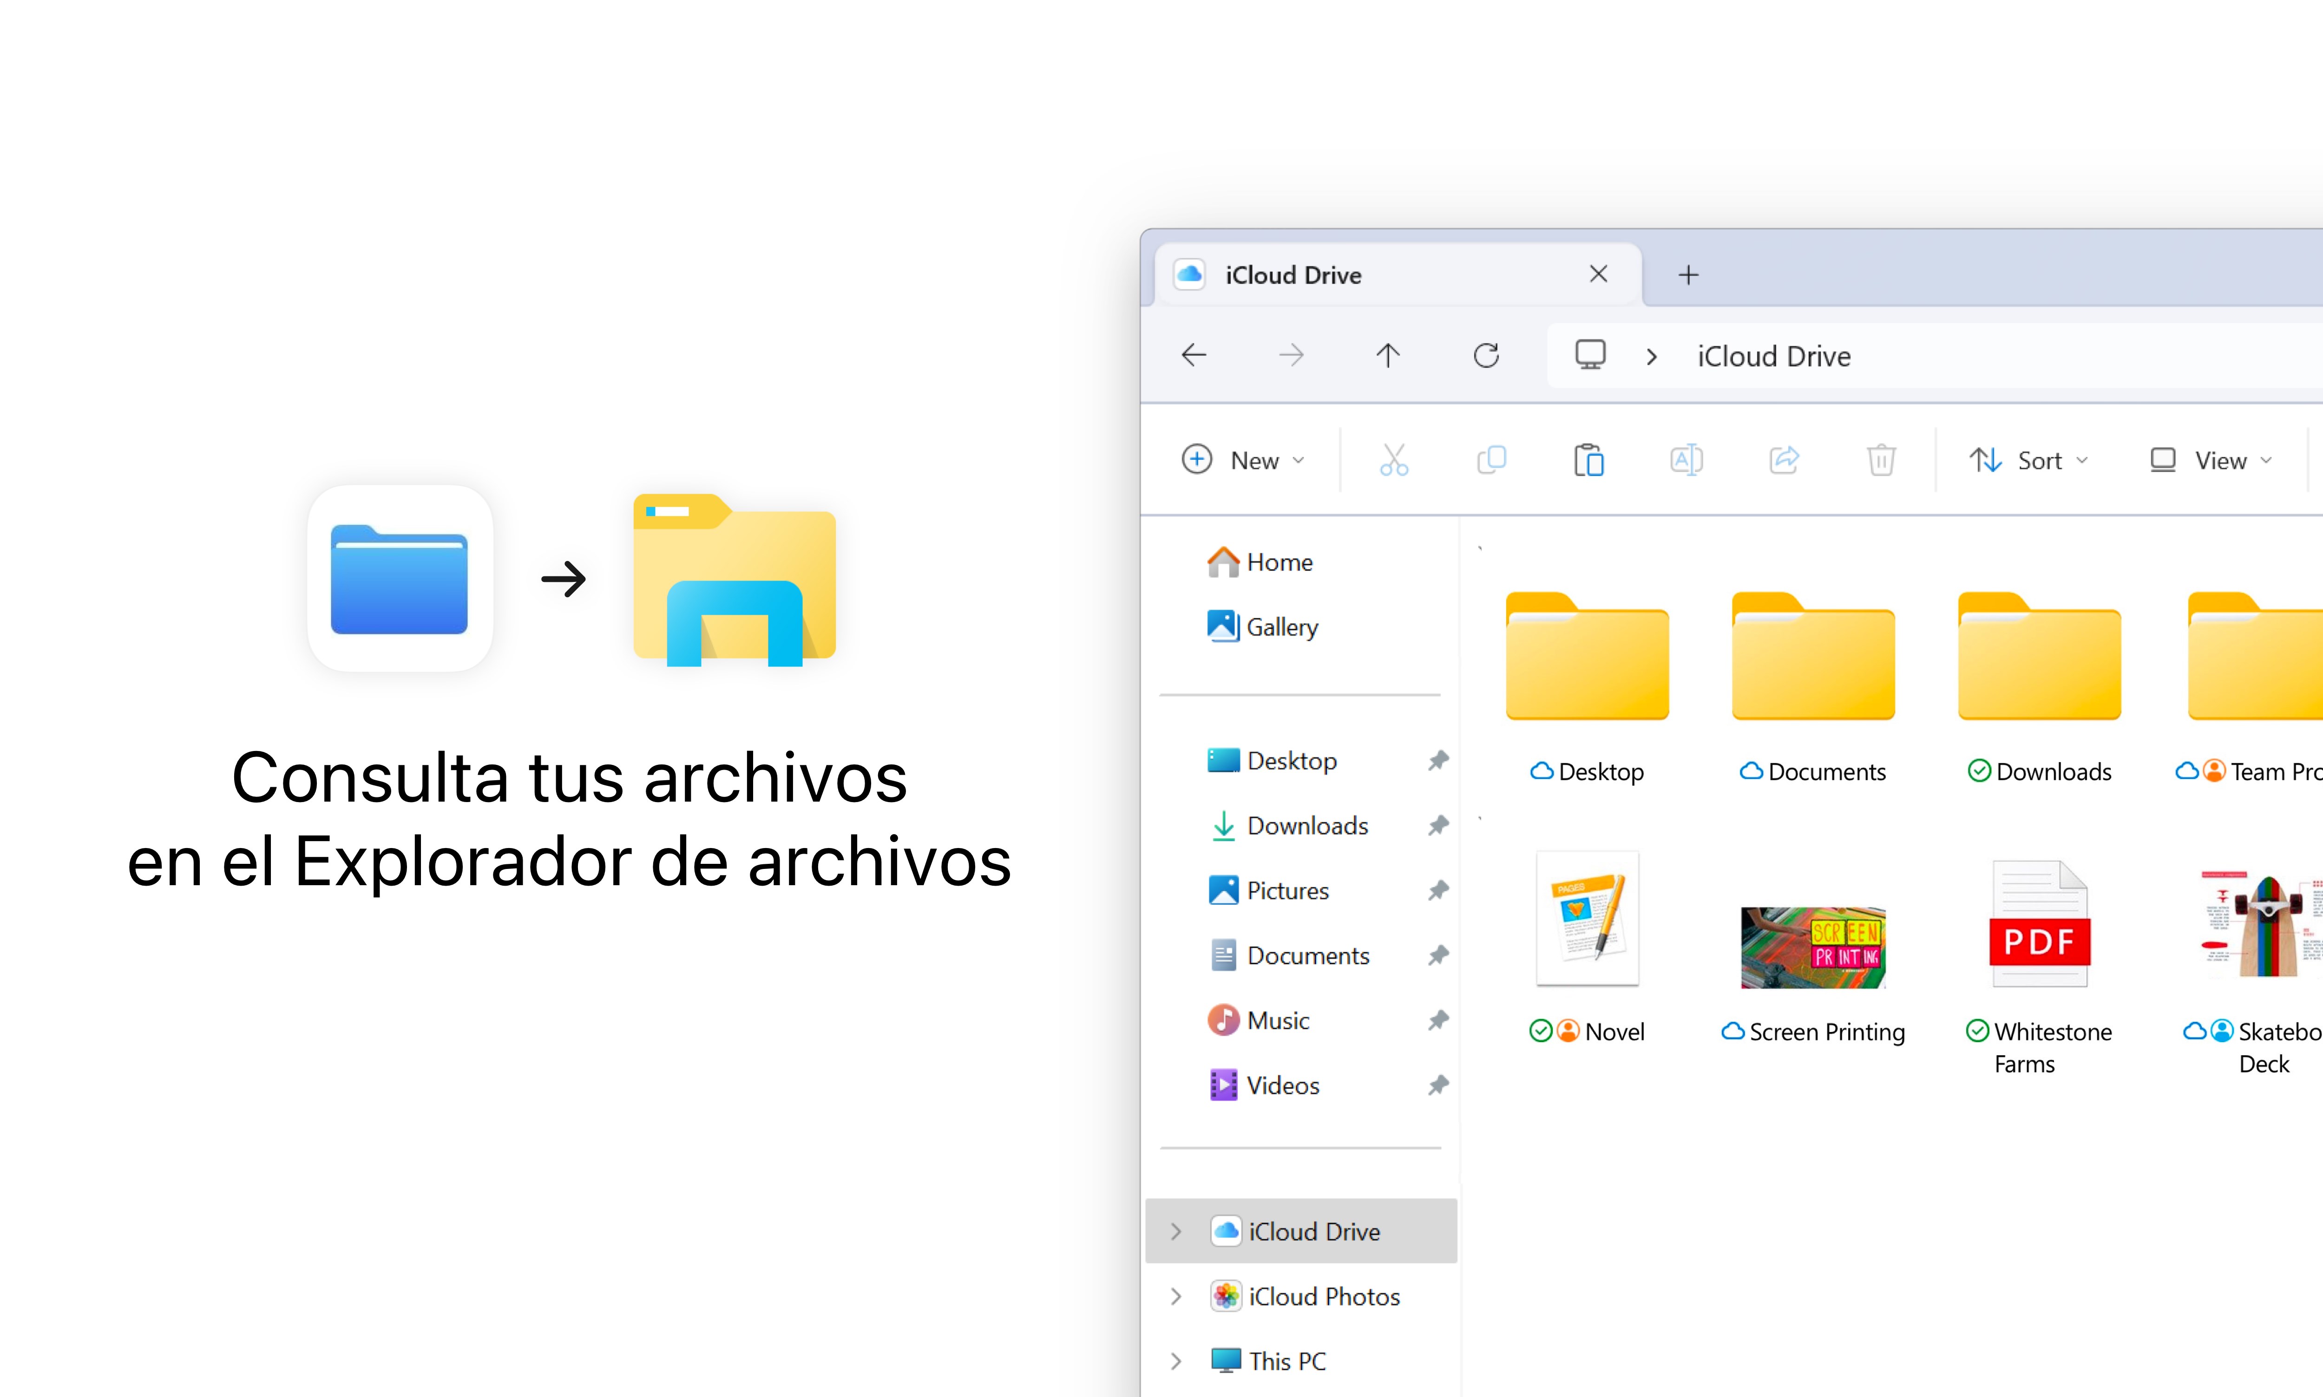Go forward with the right arrow
2323x1397 pixels.
coord(1292,355)
